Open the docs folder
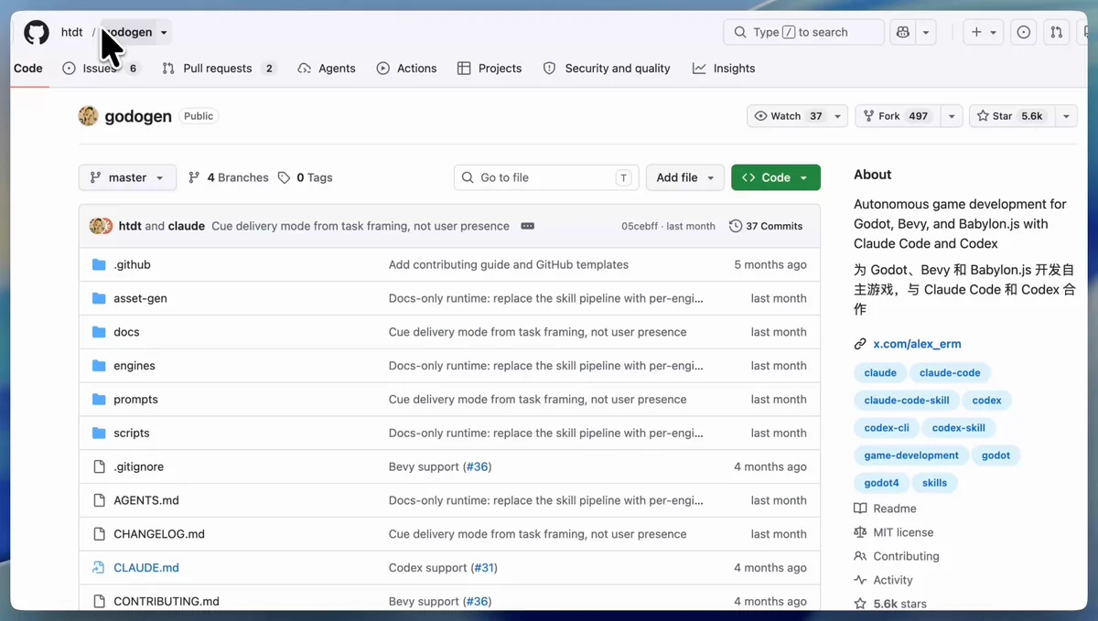This screenshot has width=1098, height=621. (x=126, y=332)
